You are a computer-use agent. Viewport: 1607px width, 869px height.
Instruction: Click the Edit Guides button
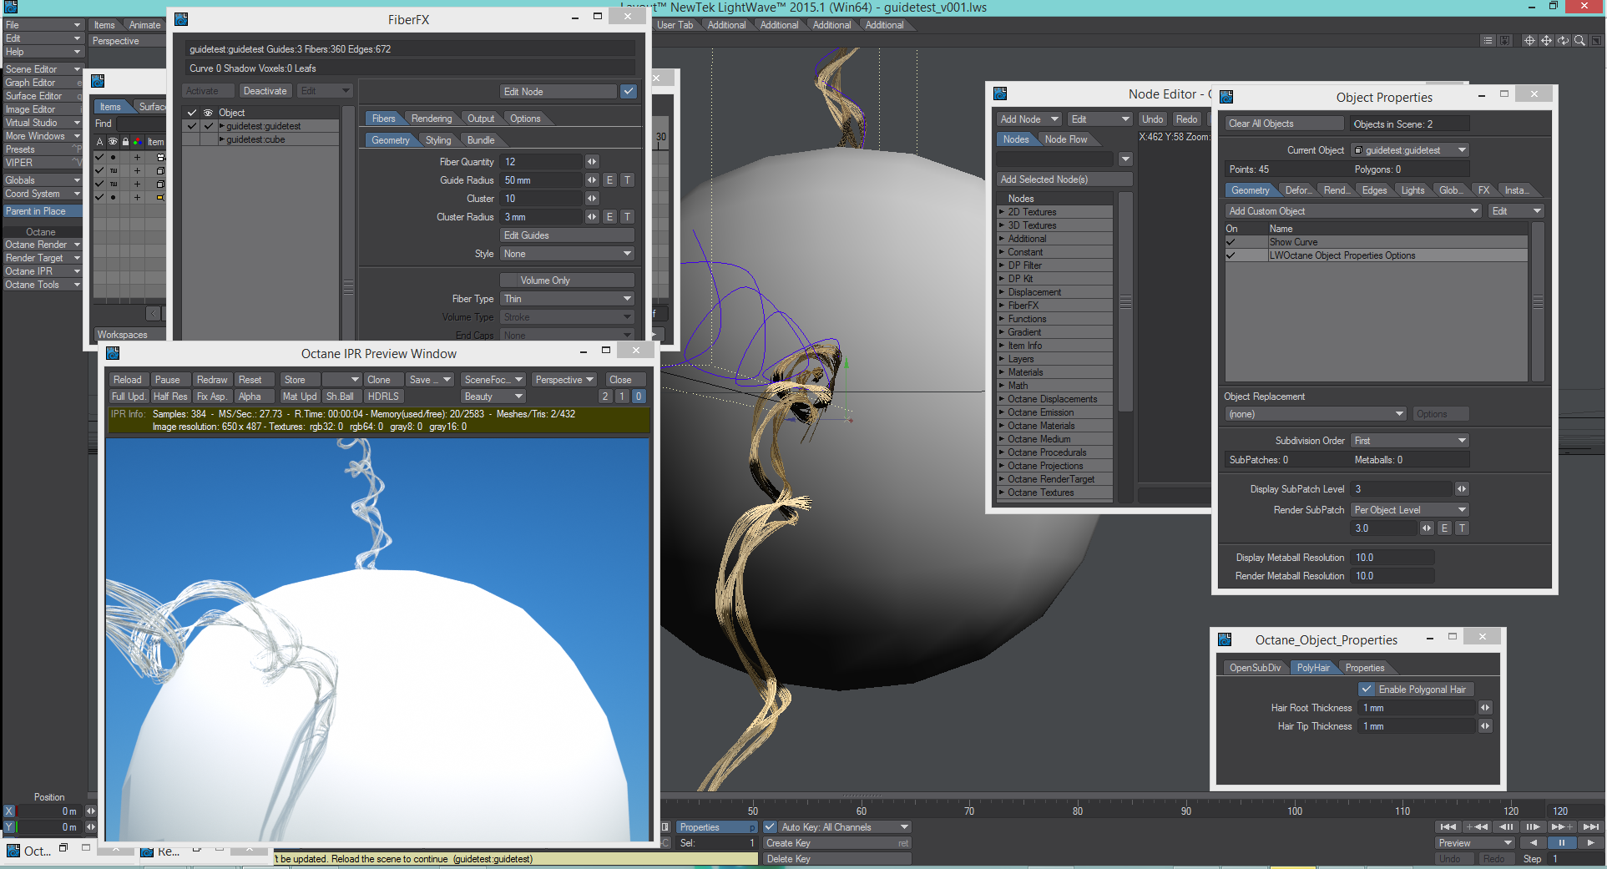tap(567, 235)
